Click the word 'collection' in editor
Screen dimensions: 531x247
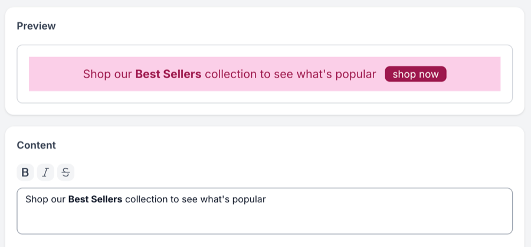146,199
